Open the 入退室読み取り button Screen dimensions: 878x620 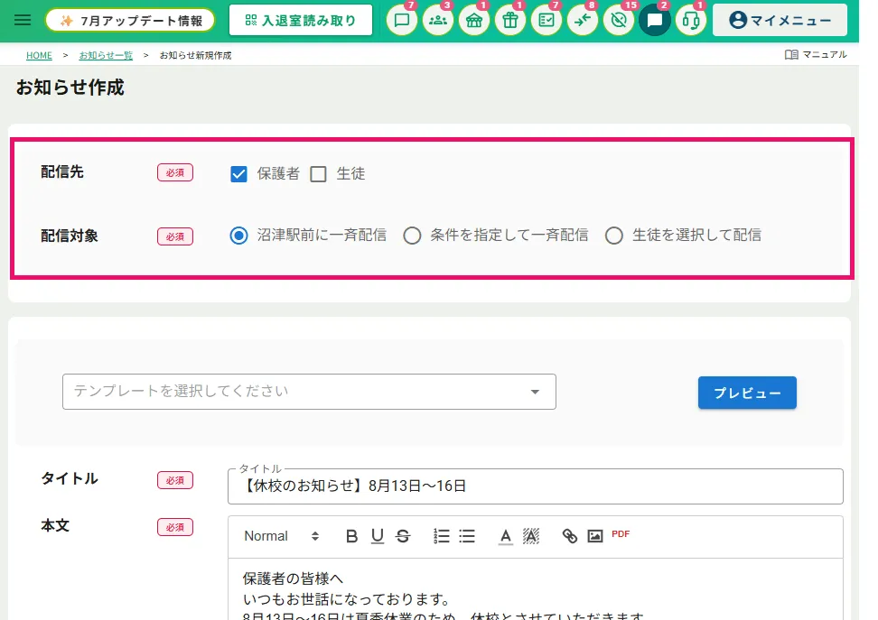pyautogui.click(x=301, y=21)
